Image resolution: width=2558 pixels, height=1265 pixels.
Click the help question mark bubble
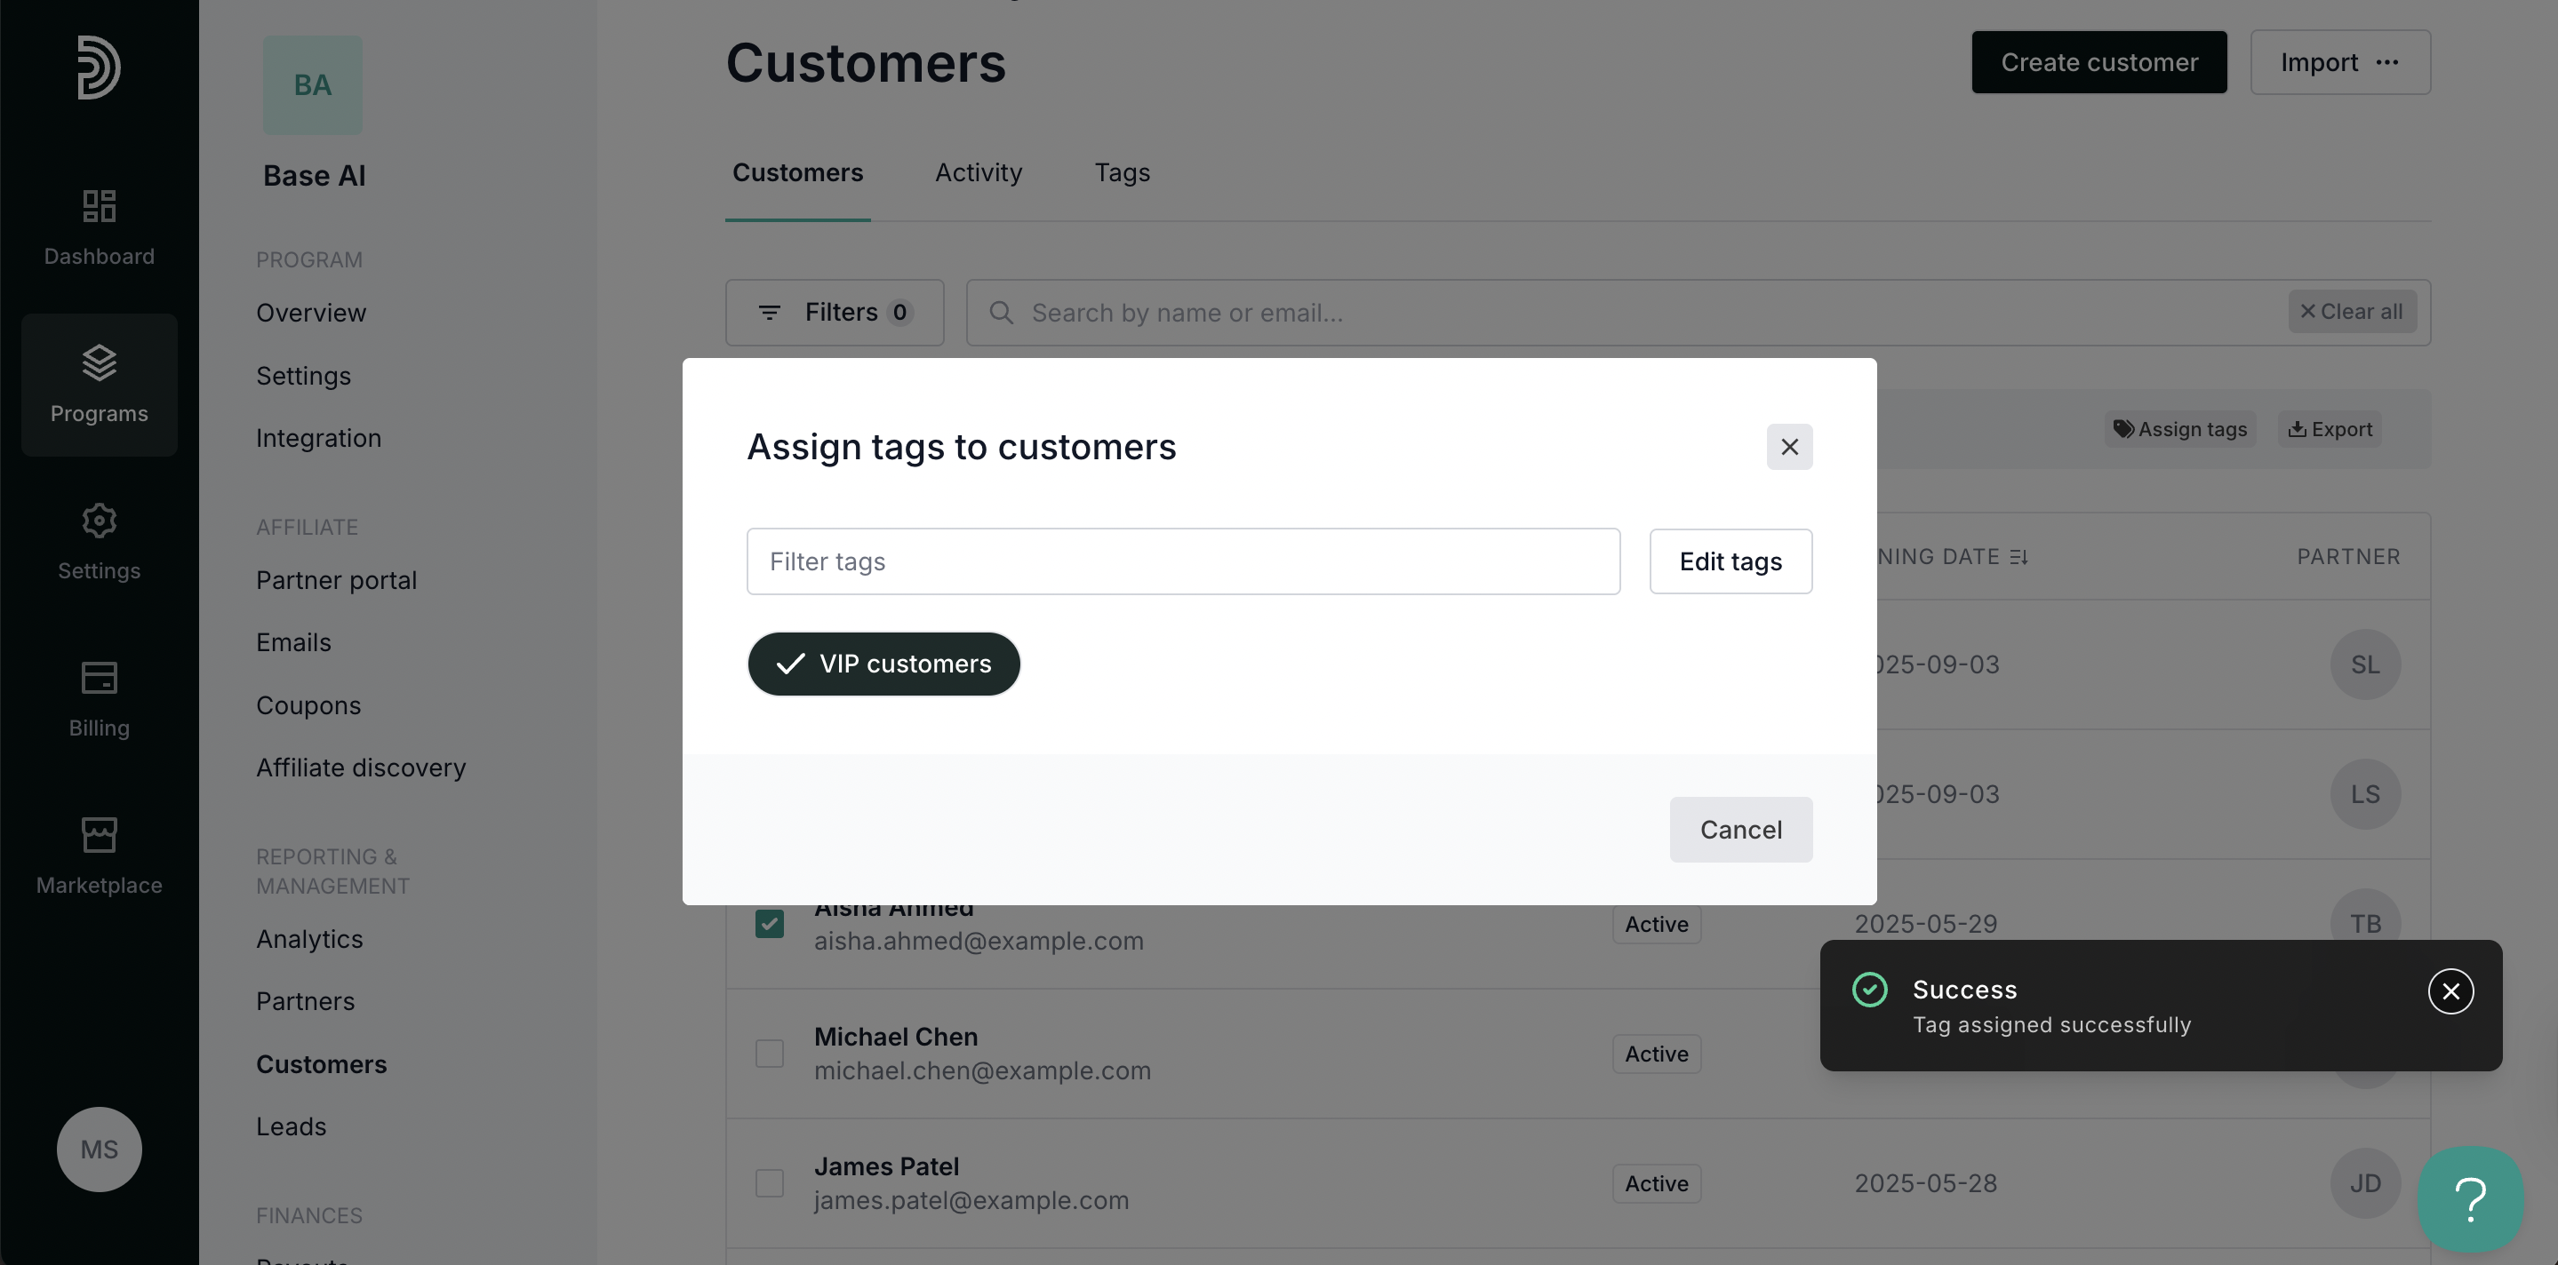tap(2470, 1199)
